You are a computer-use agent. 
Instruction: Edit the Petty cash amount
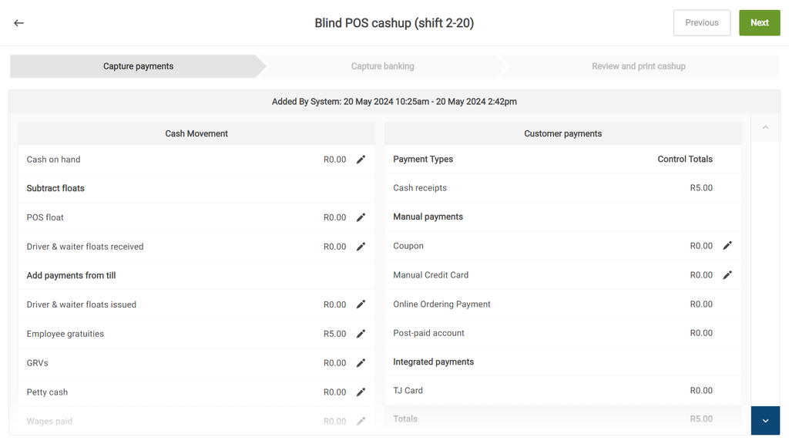pos(361,392)
